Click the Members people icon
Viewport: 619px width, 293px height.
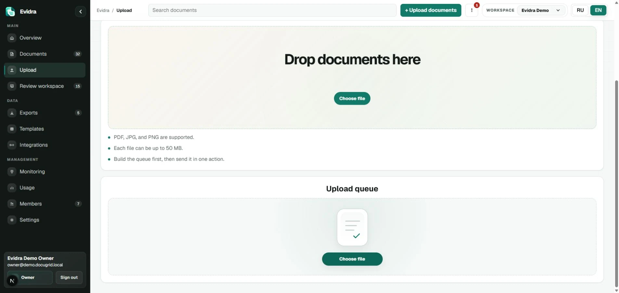pos(12,204)
